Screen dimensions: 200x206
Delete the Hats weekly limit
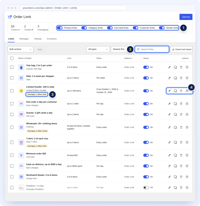click(x=181, y=78)
